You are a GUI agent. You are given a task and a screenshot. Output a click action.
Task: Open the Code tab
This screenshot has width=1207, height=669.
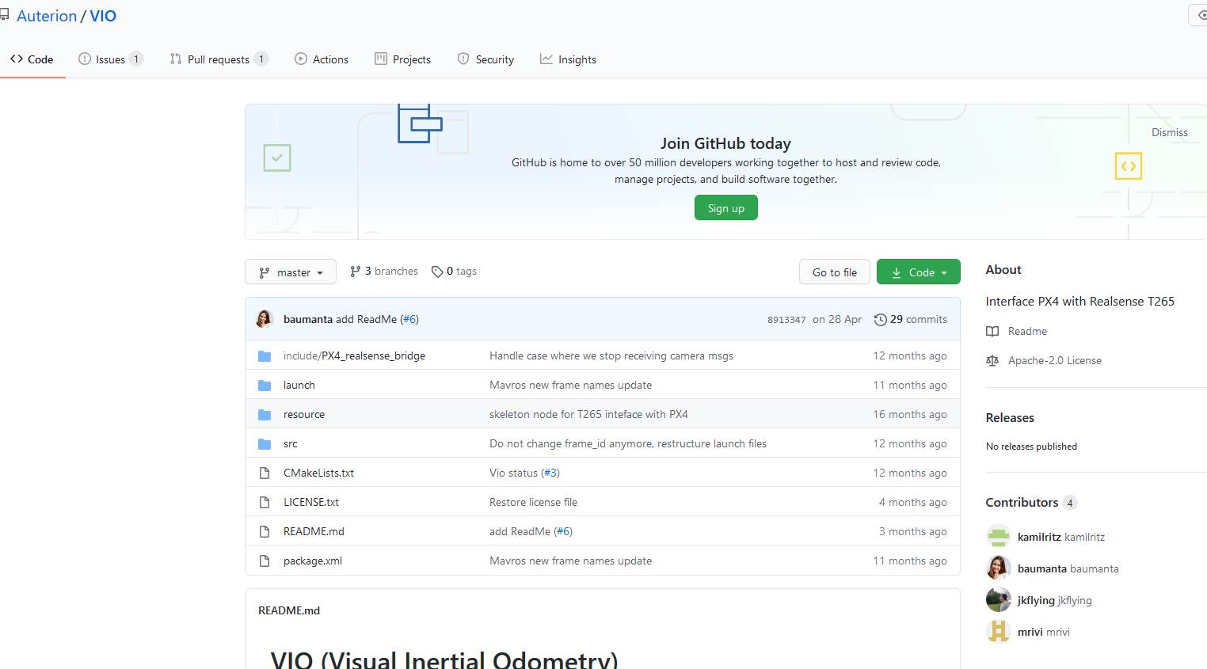(32, 59)
